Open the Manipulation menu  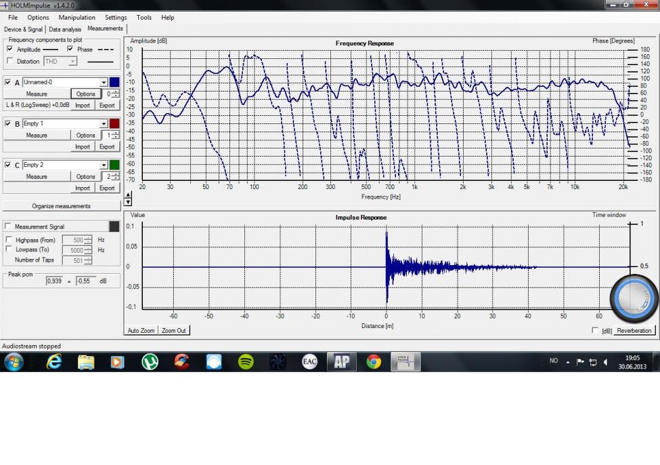coord(76,18)
